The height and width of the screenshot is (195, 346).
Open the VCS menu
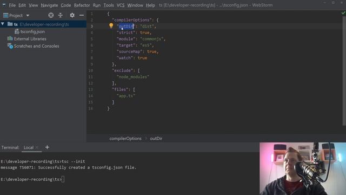tap(121, 5)
